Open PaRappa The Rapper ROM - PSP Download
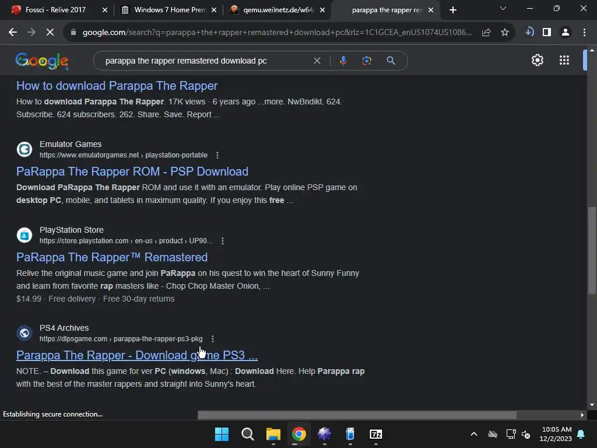The image size is (597, 448). [132, 171]
